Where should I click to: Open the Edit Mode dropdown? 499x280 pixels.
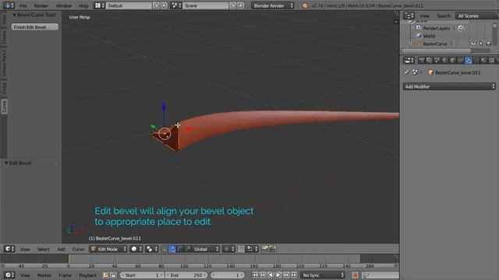coord(108,249)
